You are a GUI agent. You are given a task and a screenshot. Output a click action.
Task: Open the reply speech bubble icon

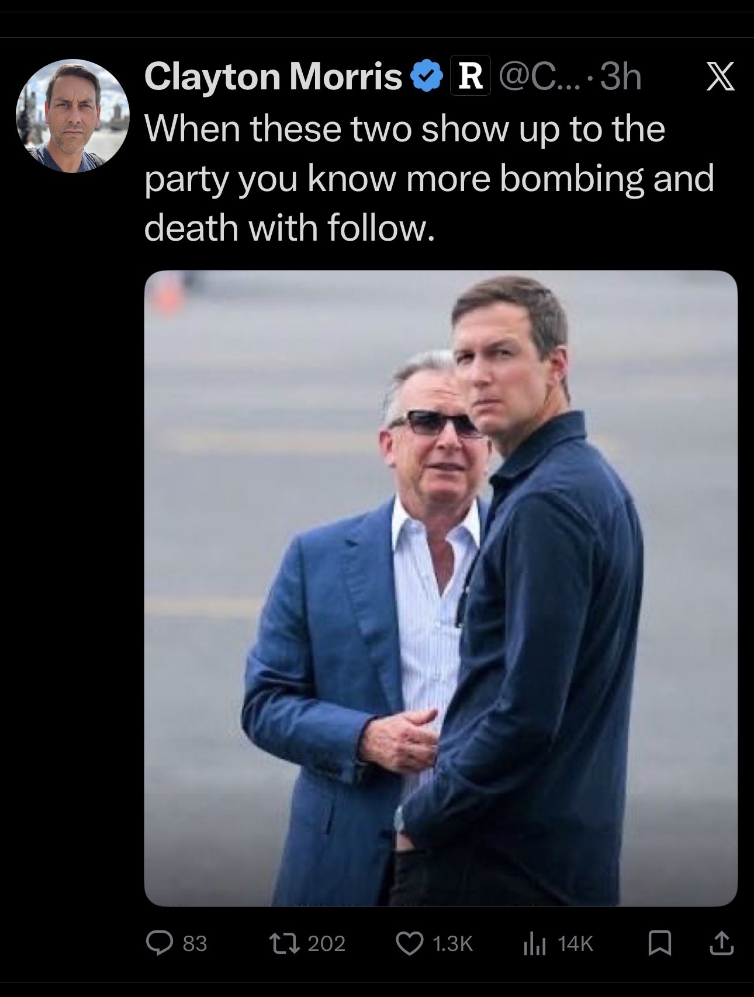160,943
